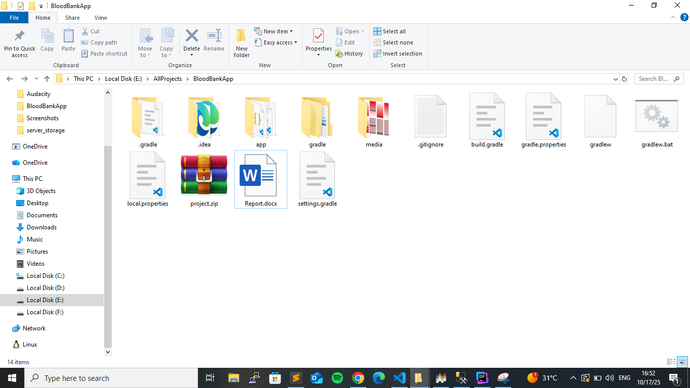The width and height of the screenshot is (690, 388).
Task: Switch to the View ribbon tab
Action: pyautogui.click(x=101, y=18)
